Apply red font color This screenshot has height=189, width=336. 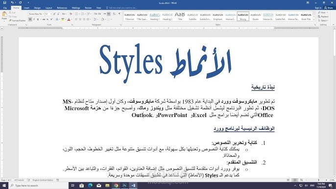[x=69, y=20]
